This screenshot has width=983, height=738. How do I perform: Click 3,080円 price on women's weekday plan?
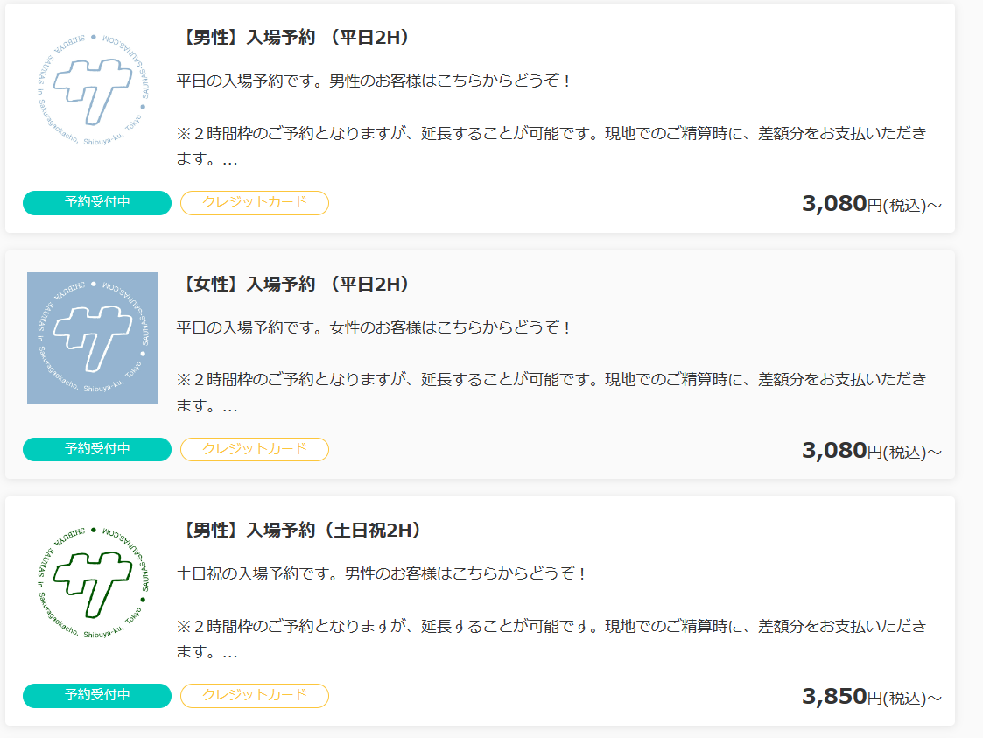(871, 451)
